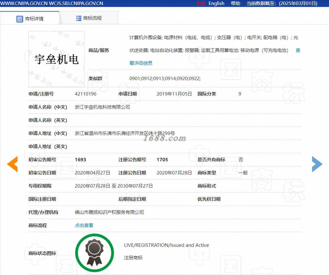Select application date 2019年11月05日
This screenshot has height=275, width=329.
[174, 94]
